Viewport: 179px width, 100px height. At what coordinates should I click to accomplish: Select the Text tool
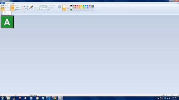27,7
